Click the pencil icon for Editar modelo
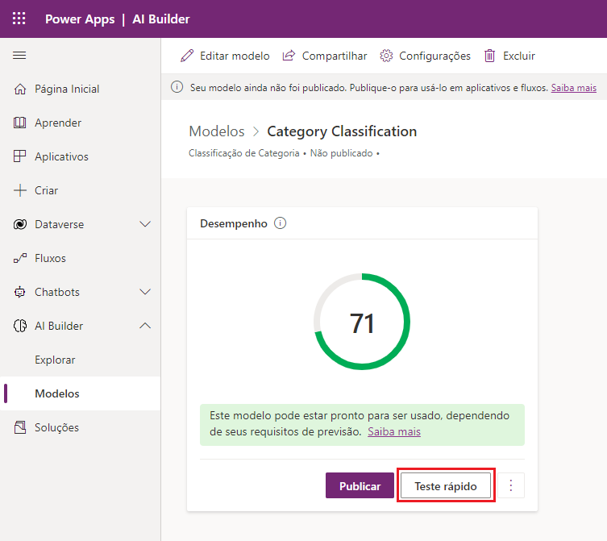Viewport: 607px width, 541px height. click(x=187, y=56)
